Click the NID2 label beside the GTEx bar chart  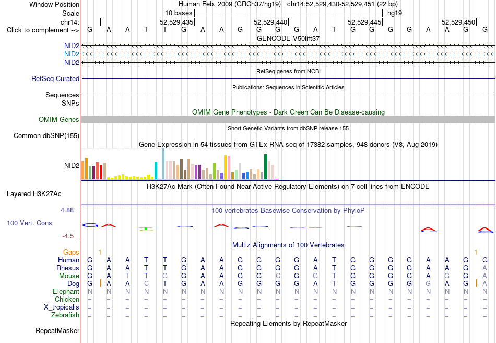pyautogui.click(x=72, y=165)
